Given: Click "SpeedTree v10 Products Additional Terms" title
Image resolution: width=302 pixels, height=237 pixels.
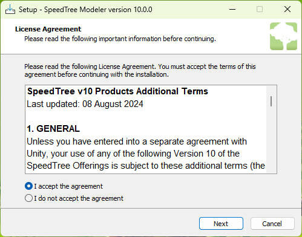Looking at the screenshot, I should pyautogui.click(x=117, y=91).
